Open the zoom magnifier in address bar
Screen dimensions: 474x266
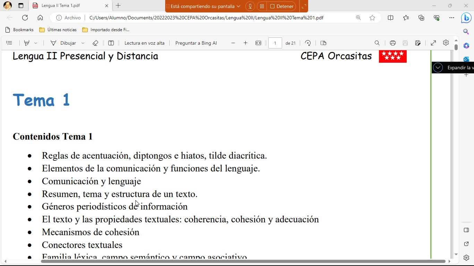point(358,18)
